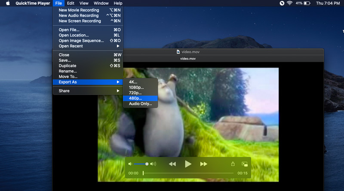The height and width of the screenshot is (191, 344).
Task: Set maximum volume with the loud speaker icon
Action: coord(153,164)
